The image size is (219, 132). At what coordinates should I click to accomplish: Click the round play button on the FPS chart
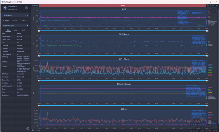(x=213, y=11)
